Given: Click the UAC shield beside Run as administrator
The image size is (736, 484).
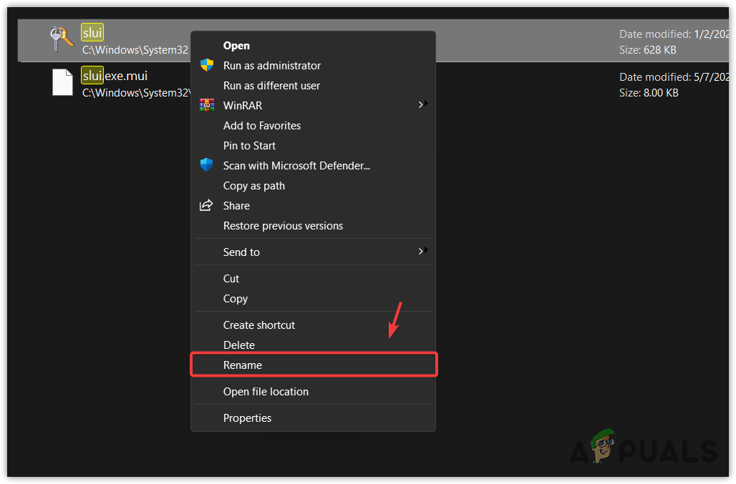Looking at the screenshot, I should click(207, 65).
